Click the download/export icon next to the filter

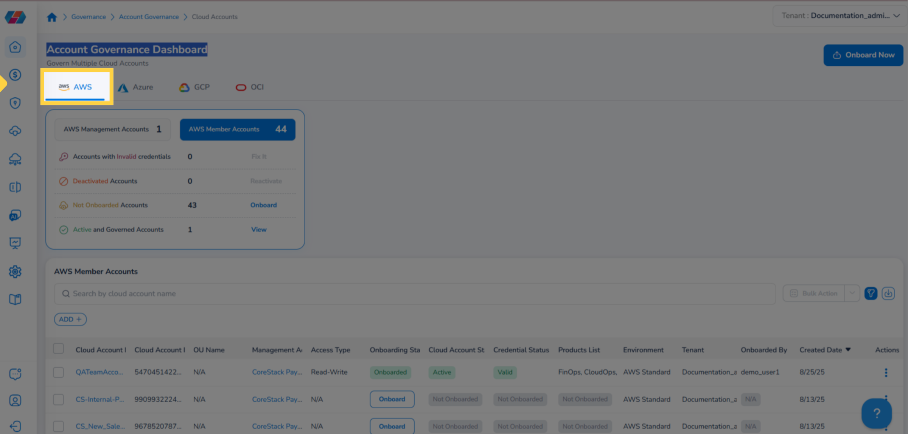pos(889,293)
